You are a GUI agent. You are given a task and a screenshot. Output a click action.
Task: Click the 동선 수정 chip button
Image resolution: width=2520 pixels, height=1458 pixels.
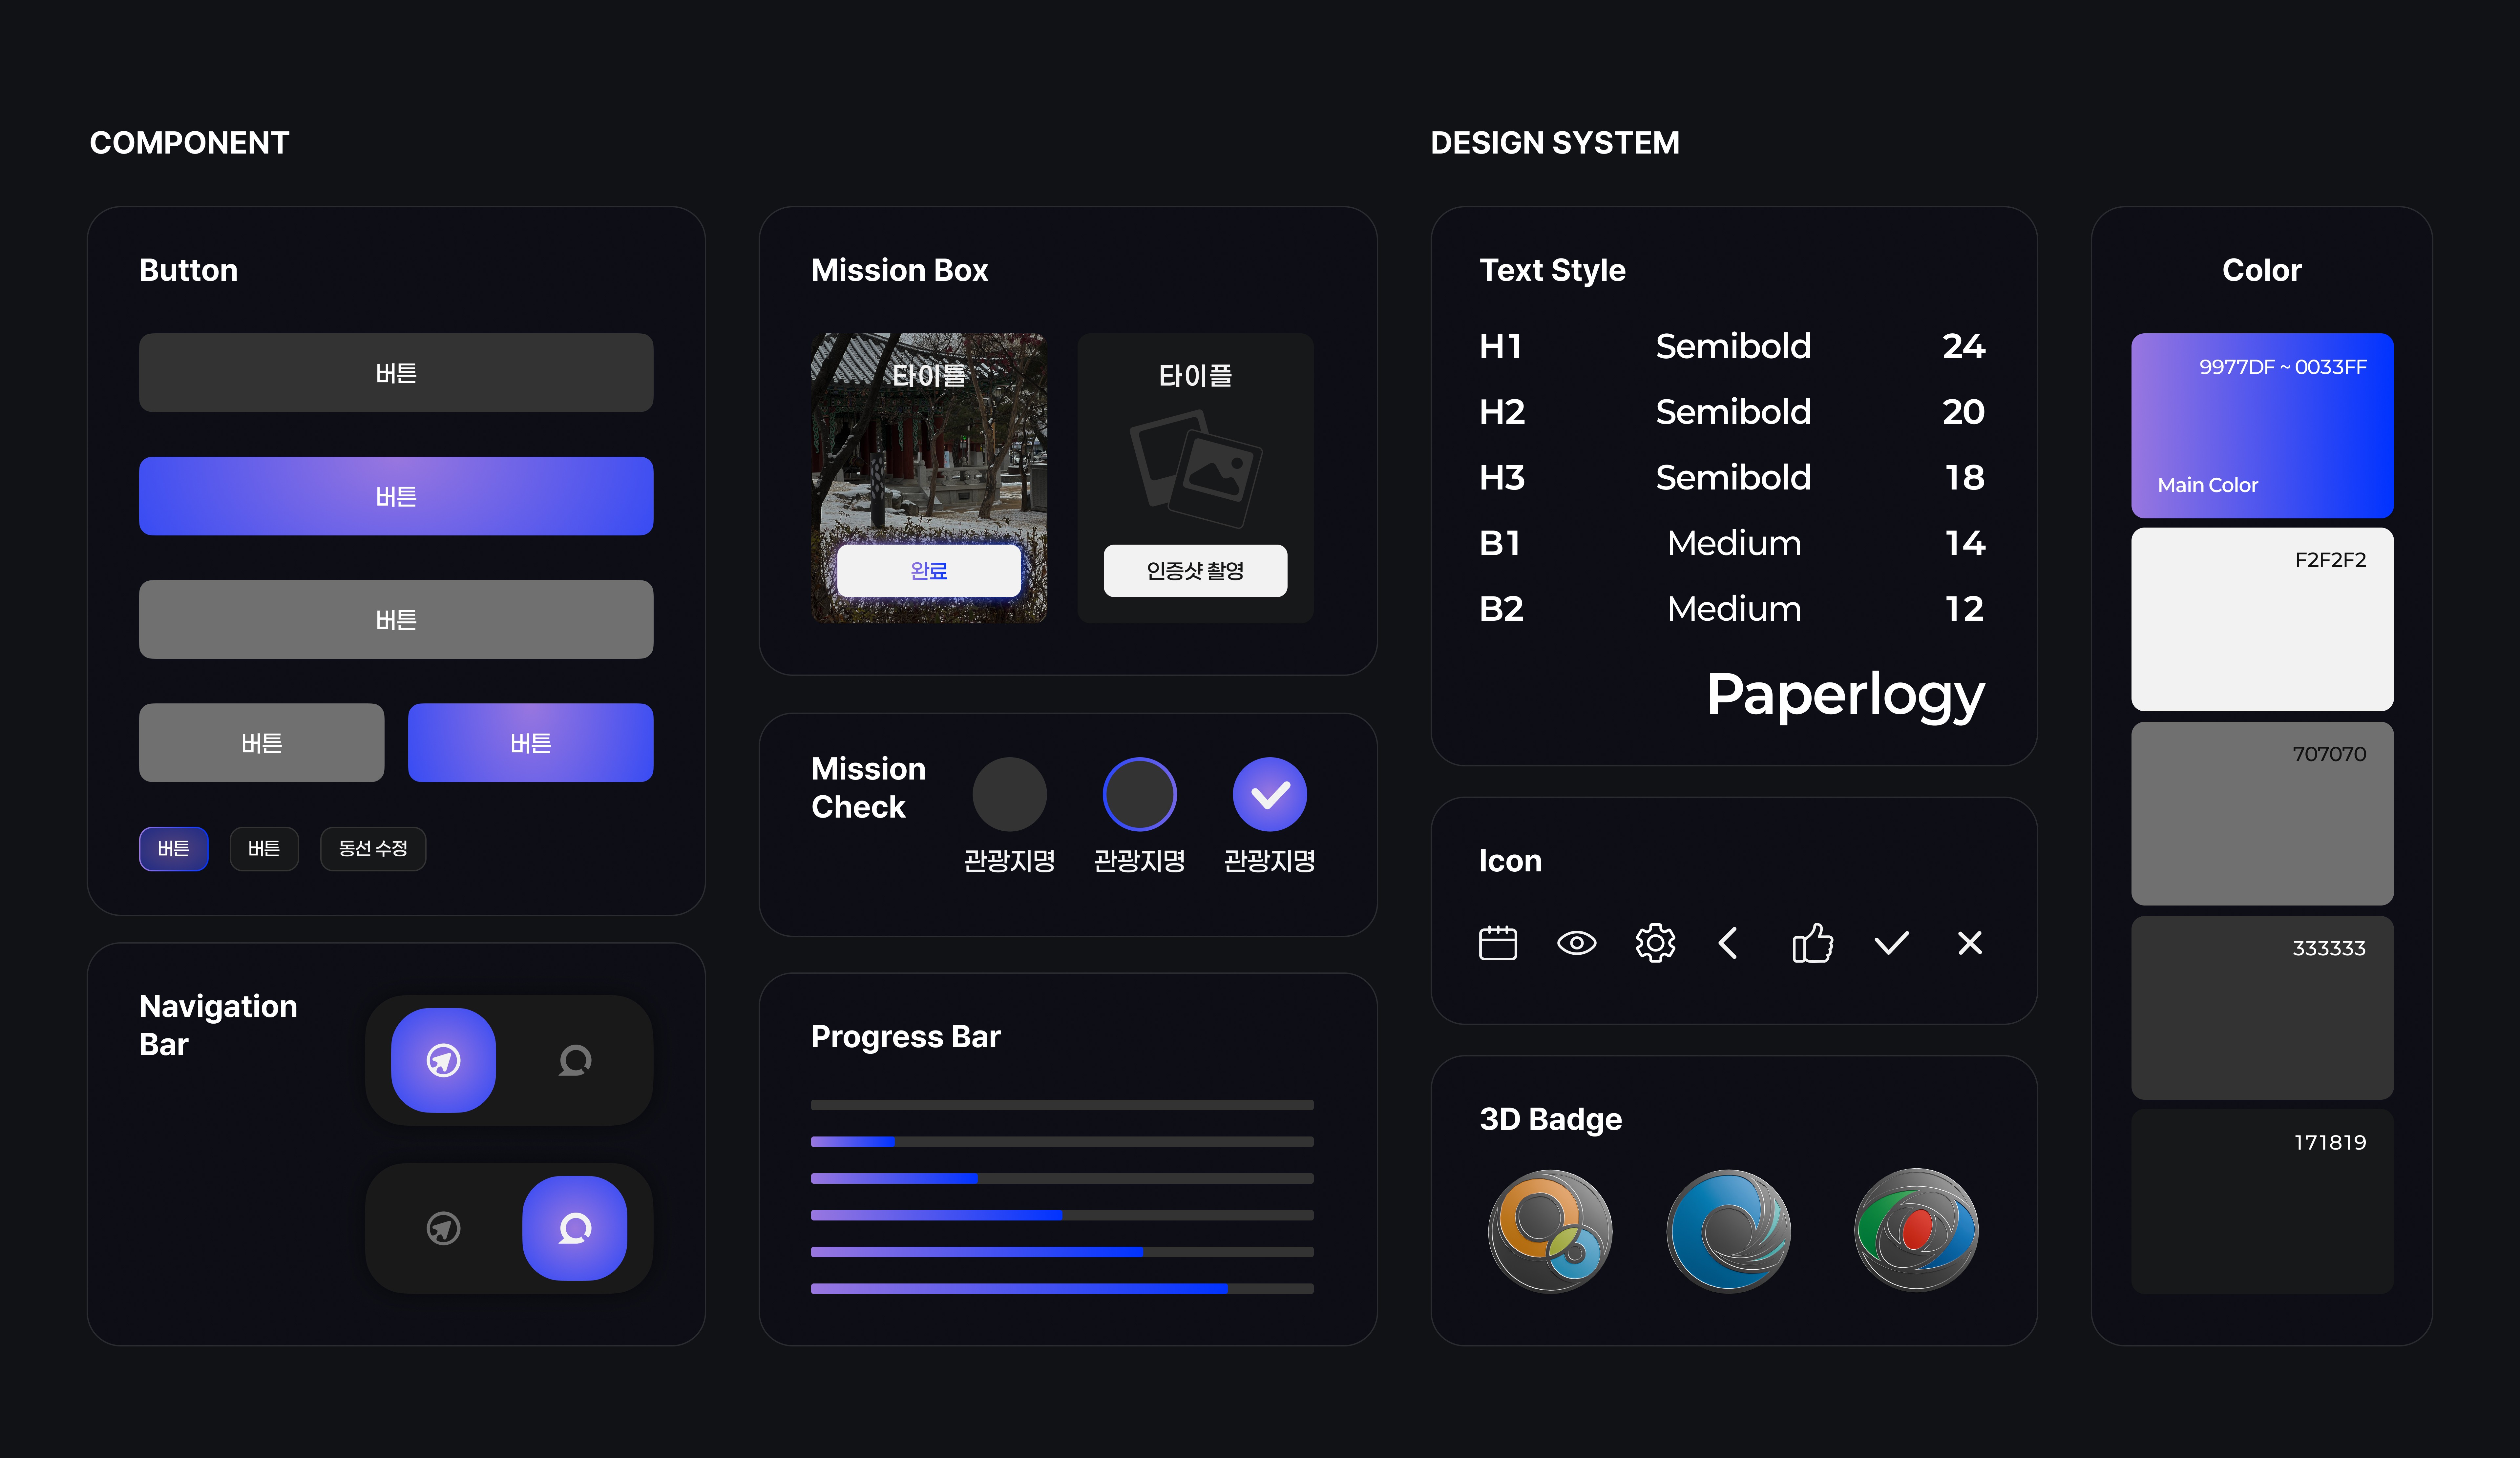[373, 849]
